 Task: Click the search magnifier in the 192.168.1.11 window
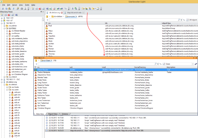click(x=156, y=64)
